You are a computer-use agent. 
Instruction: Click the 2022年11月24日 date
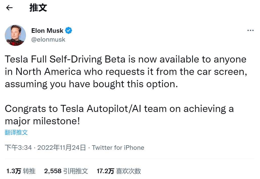coord(62,147)
